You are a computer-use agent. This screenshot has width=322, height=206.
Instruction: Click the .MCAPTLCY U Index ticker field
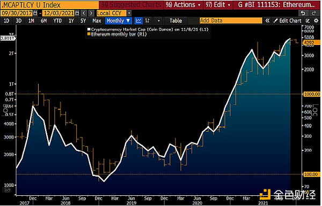[50, 5]
